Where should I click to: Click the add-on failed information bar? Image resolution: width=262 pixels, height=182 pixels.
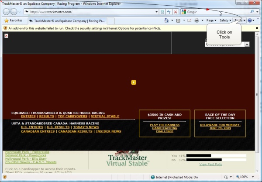click(129, 28)
